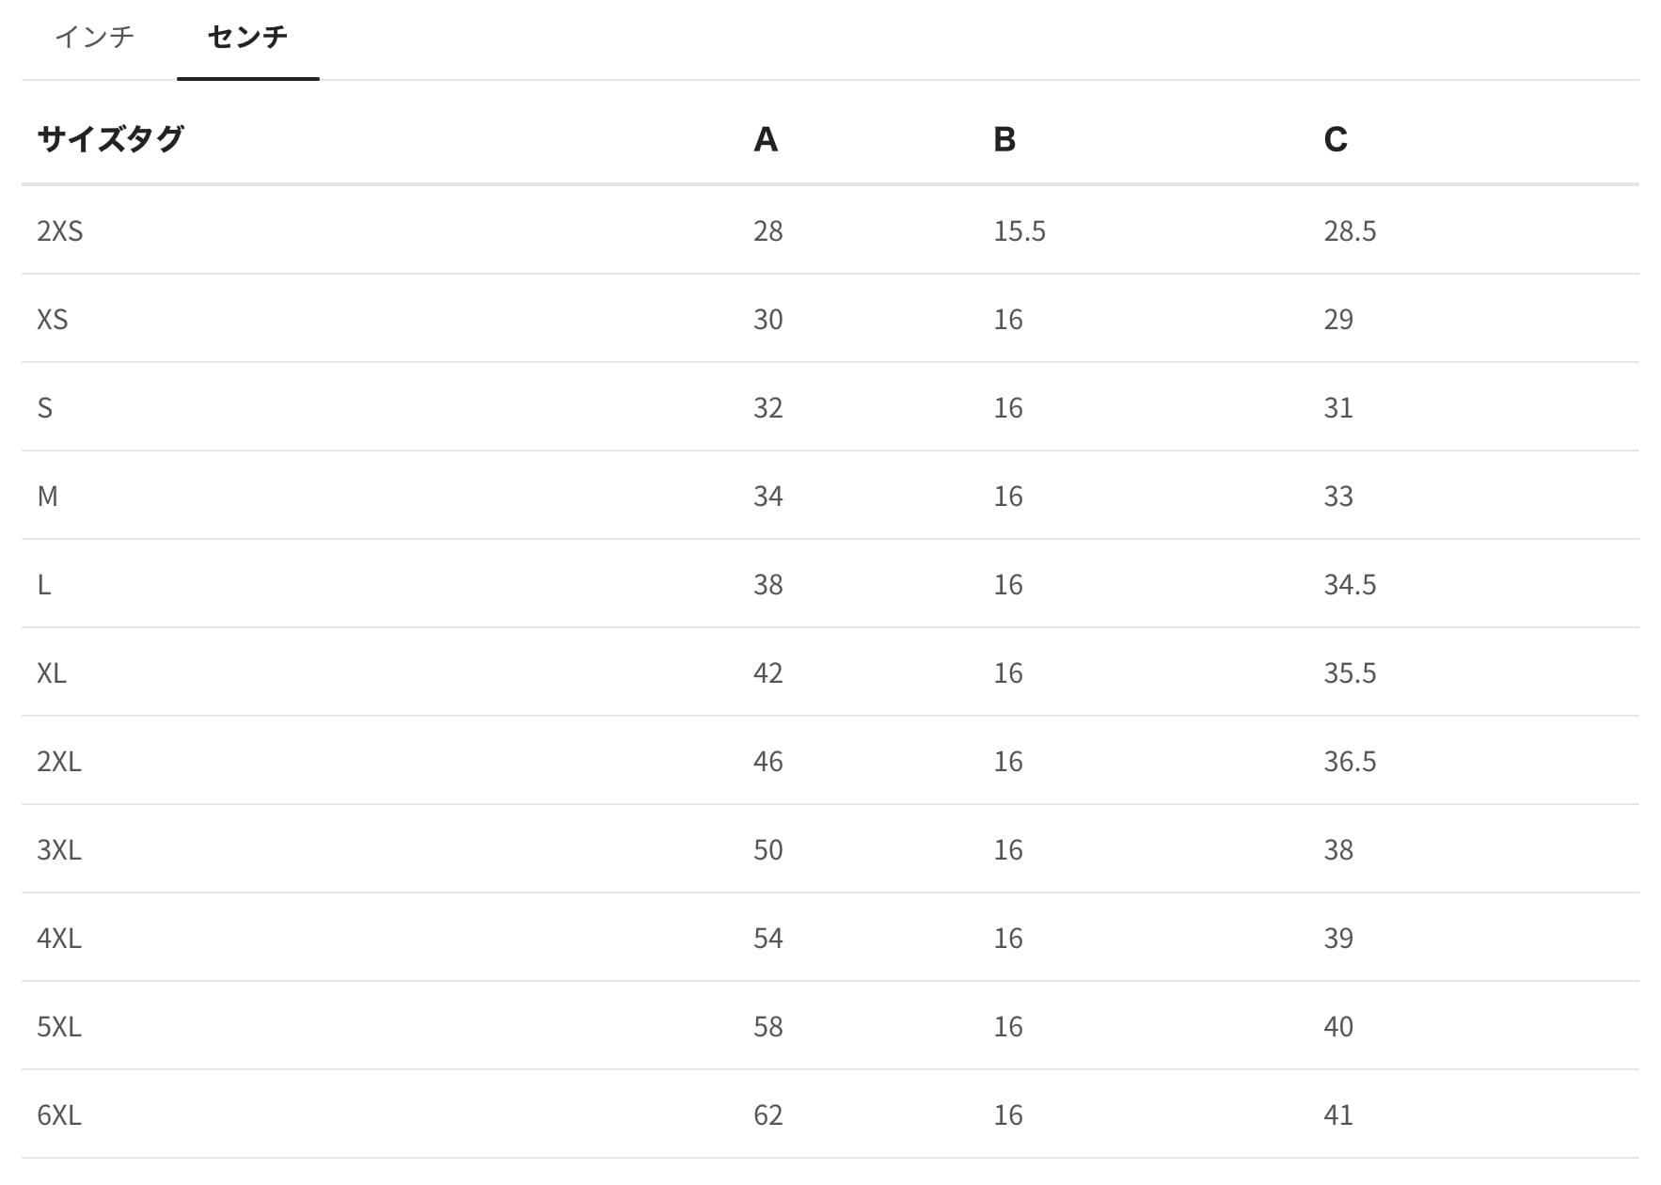Select the L size row label
Screen dimensions: 1661x1185
coord(44,584)
